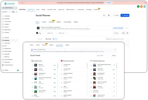
Task: Click the planner start date field
Action: pyautogui.click(x=50, y=33)
